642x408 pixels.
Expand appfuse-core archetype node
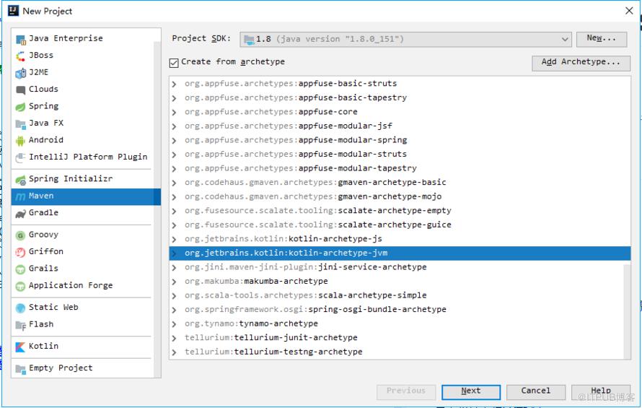175,113
